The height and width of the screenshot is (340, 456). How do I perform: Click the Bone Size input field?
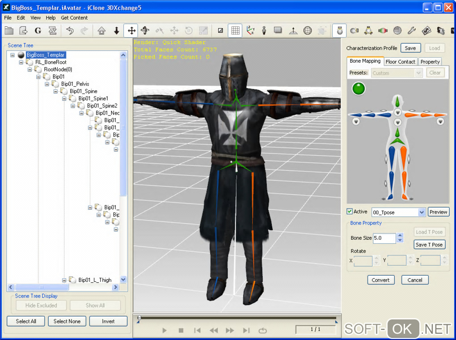click(384, 238)
